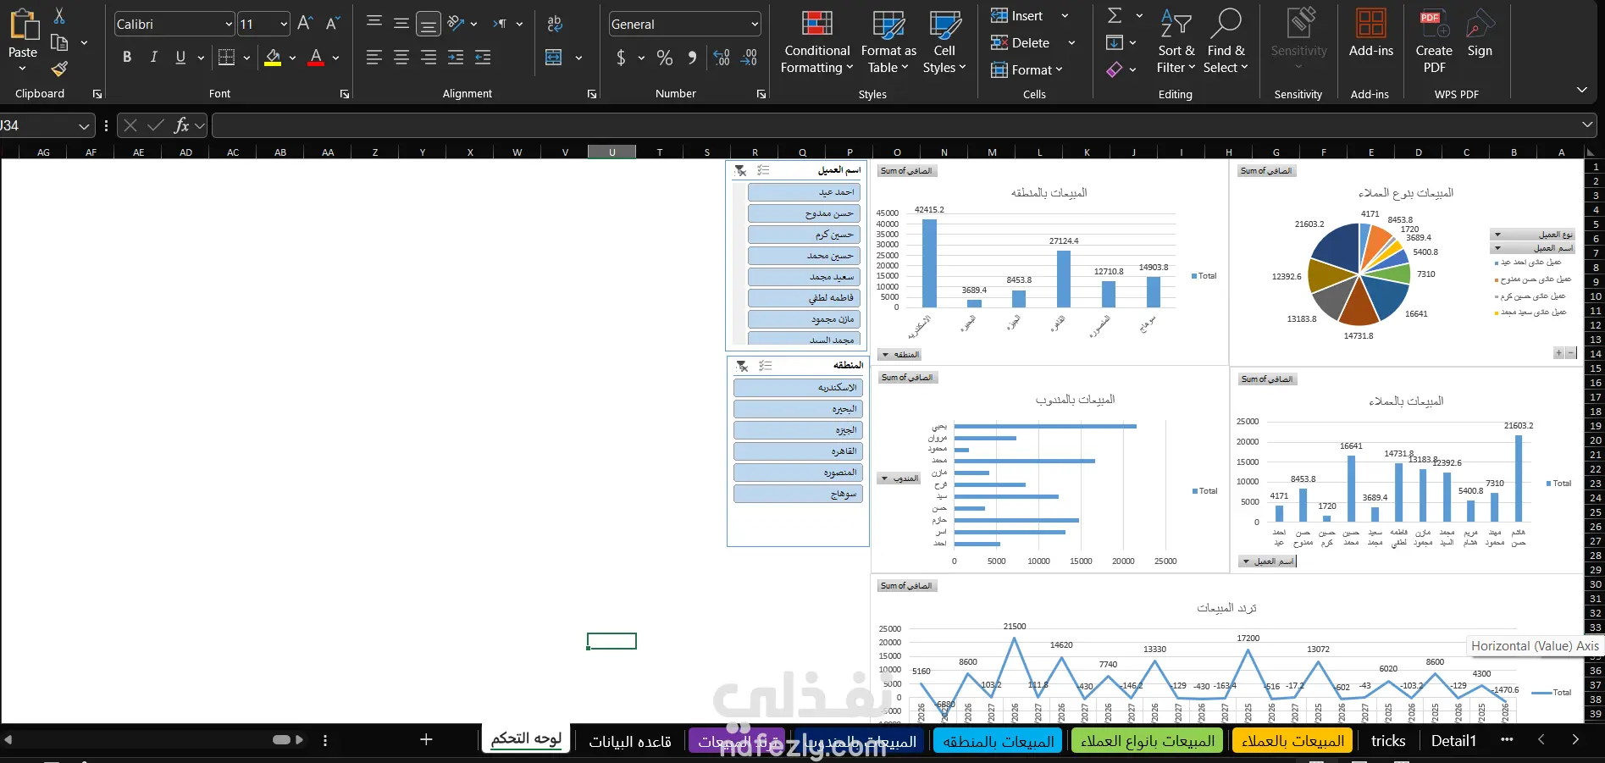Click the Insert Function fx icon
1605x763 pixels.
tap(181, 125)
